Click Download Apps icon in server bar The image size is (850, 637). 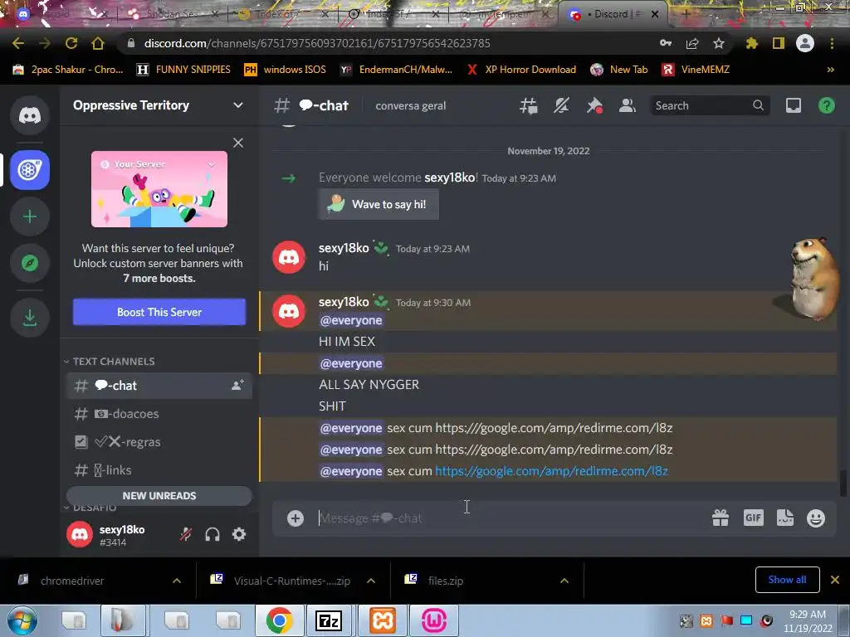click(30, 318)
